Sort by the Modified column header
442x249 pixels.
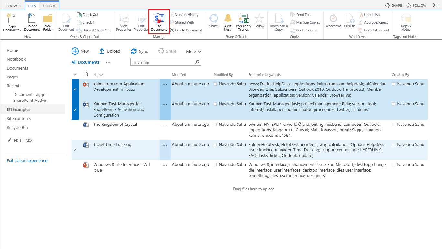tap(179, 75)
